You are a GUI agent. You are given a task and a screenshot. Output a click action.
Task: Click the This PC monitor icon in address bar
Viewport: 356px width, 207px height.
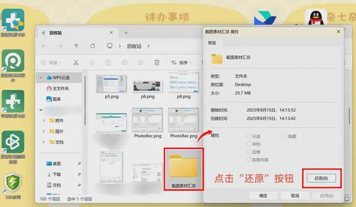[x=109, y=46]
